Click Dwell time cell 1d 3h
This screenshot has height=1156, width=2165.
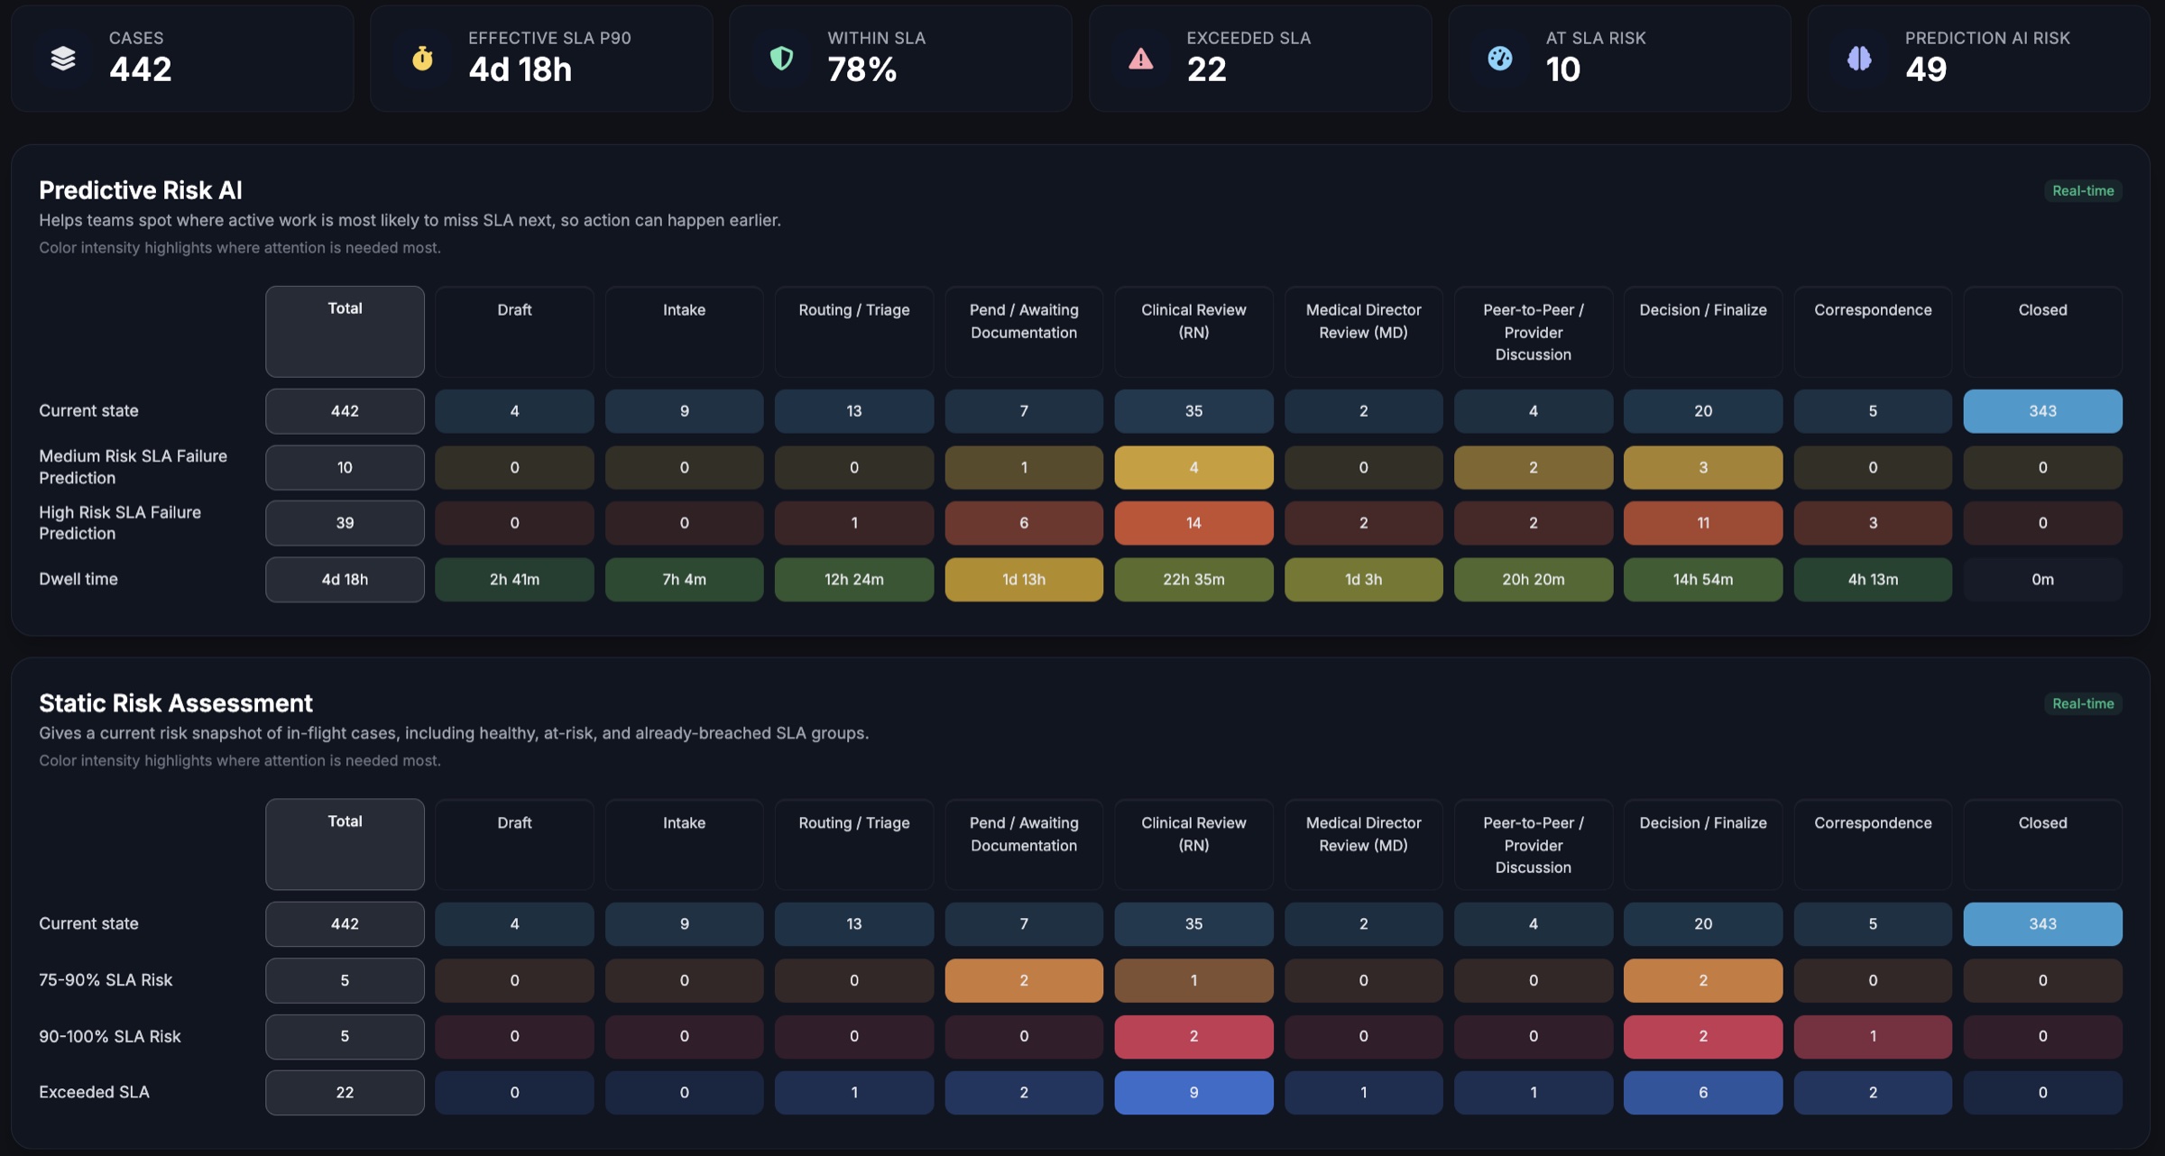tap(1363, 579)
